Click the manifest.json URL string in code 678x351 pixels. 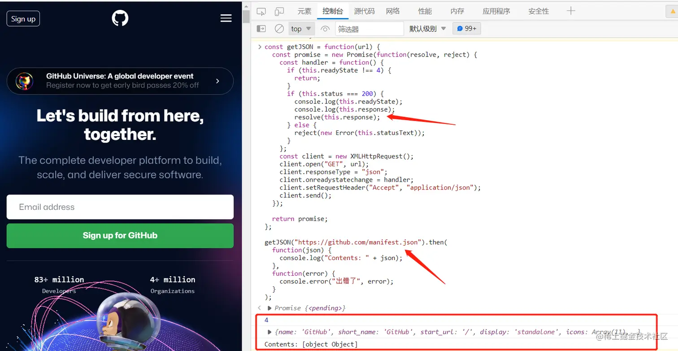[357, 242]
